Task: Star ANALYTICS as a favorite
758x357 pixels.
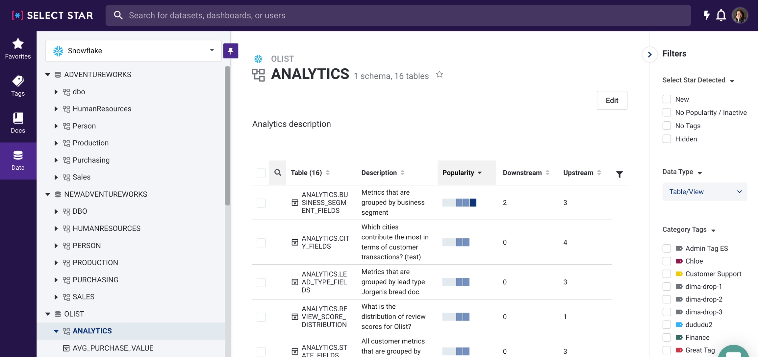Action: [439, 75]
